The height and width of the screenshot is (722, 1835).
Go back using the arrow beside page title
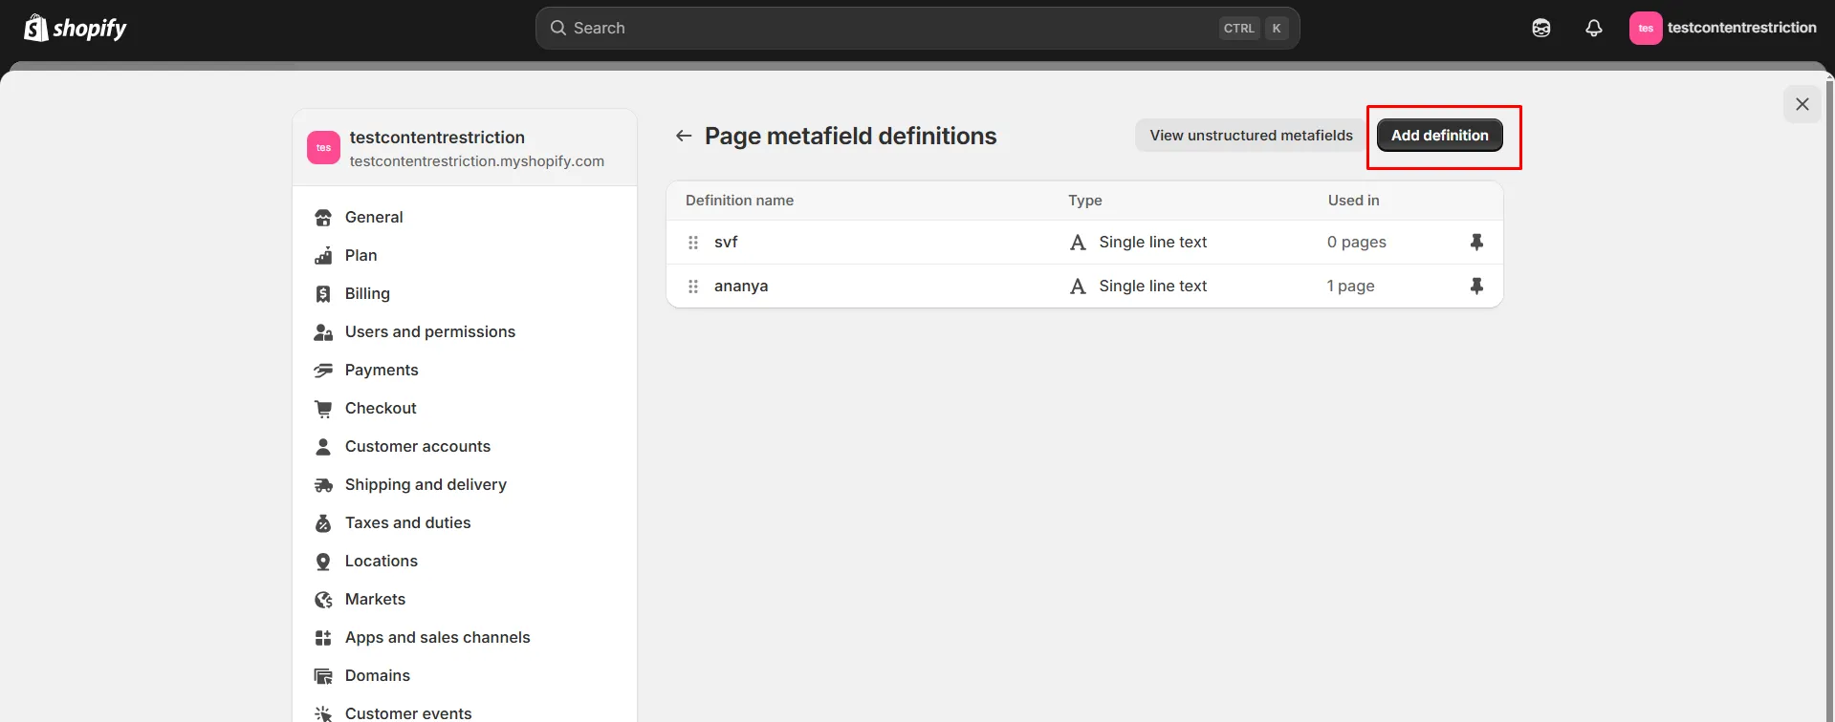click(684, 136)
